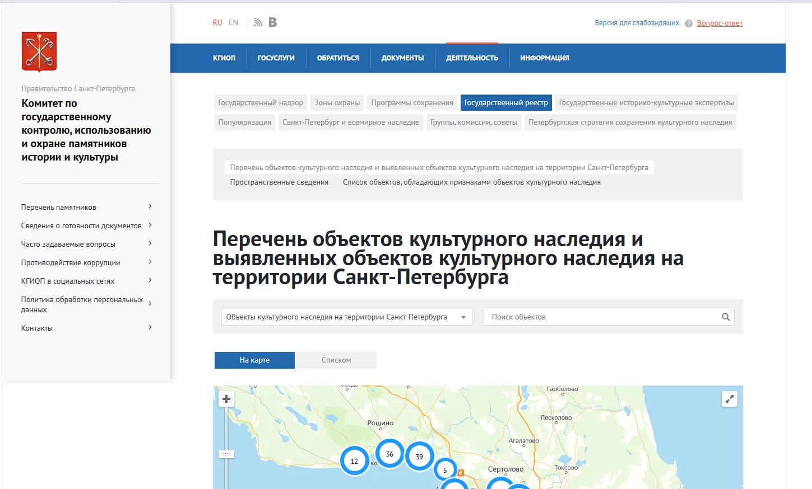This screenshot has height=489, width=812.
Task: Expand Контакты sidebar arrow
Action: [x=150, y=327]
